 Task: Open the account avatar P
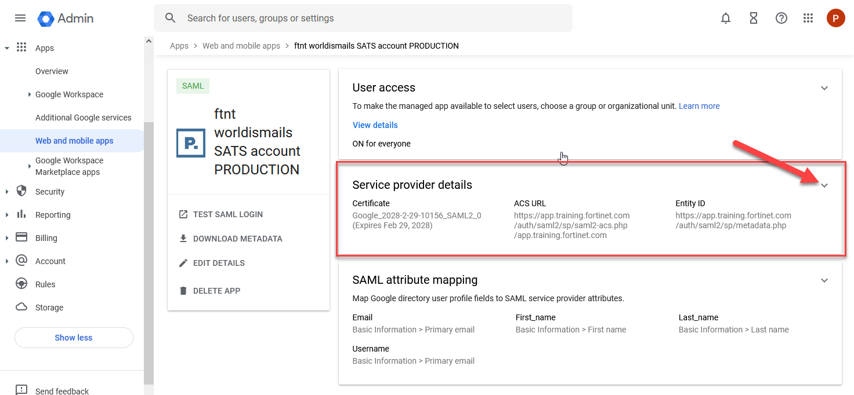pyautogui.click(x=835, y=18)
